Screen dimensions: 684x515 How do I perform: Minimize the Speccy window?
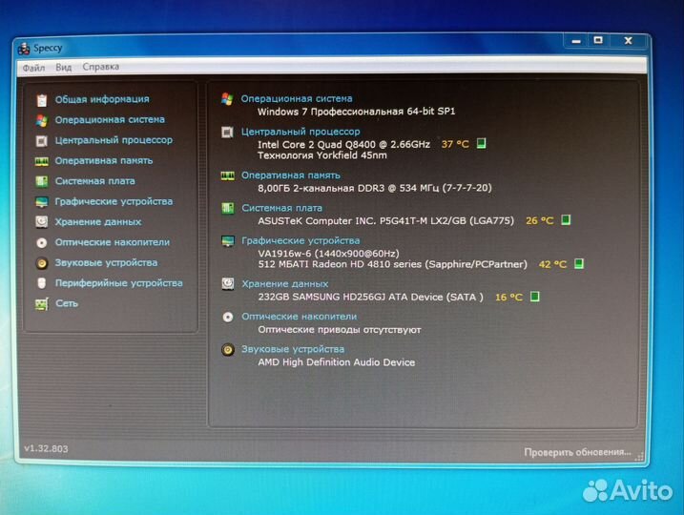click(x=576, y=41)
